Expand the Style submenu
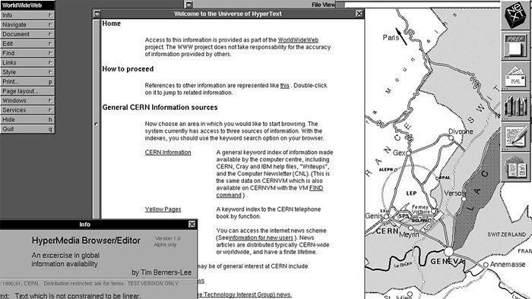532x299 pixels. pyautogui.click(x=27, y=72)
